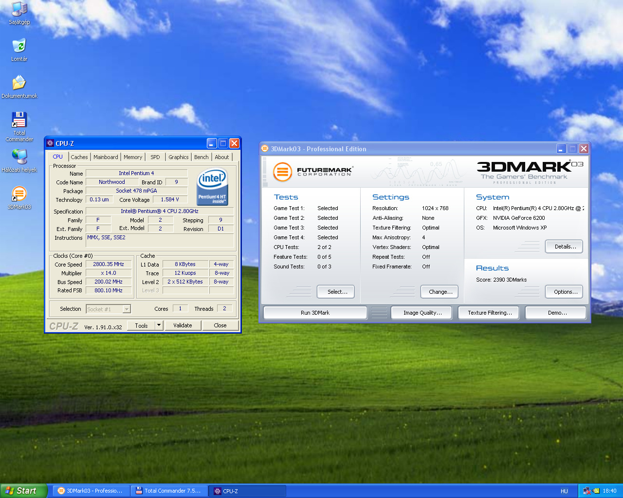
Task: Open the Start menu
Action: coord(23,491)
